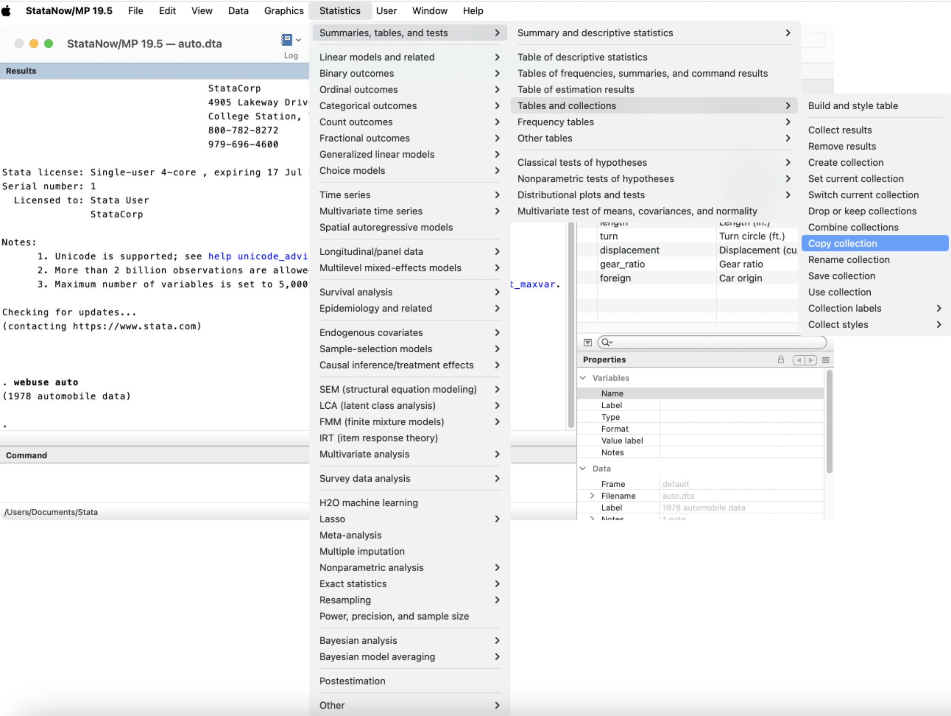Toggle the Properties panel lock icon

[x=781, y=360]
